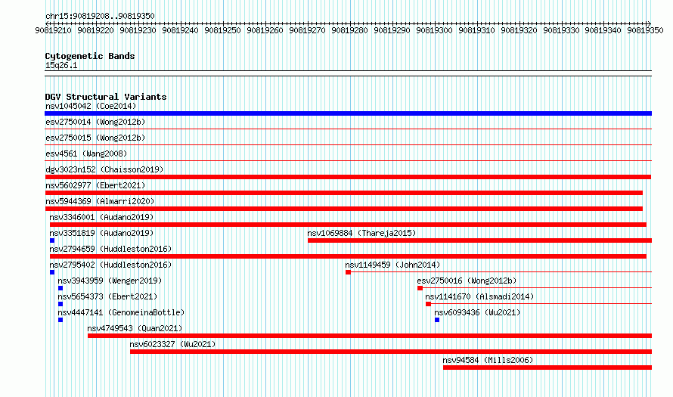Click blue square marker of nsv3943959
Viewport: 673px width, 397px height.
click(x=60, y=288)
